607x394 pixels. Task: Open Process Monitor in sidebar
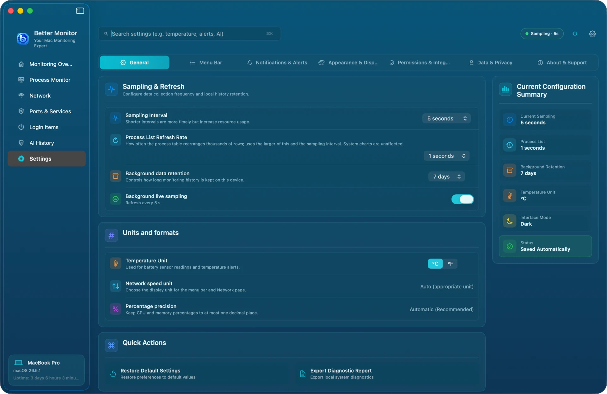(46, 80)
